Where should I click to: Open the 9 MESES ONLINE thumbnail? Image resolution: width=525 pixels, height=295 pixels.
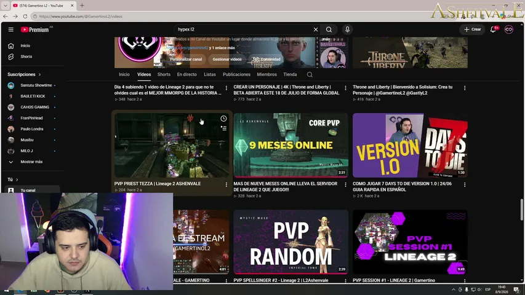(291, 145)
